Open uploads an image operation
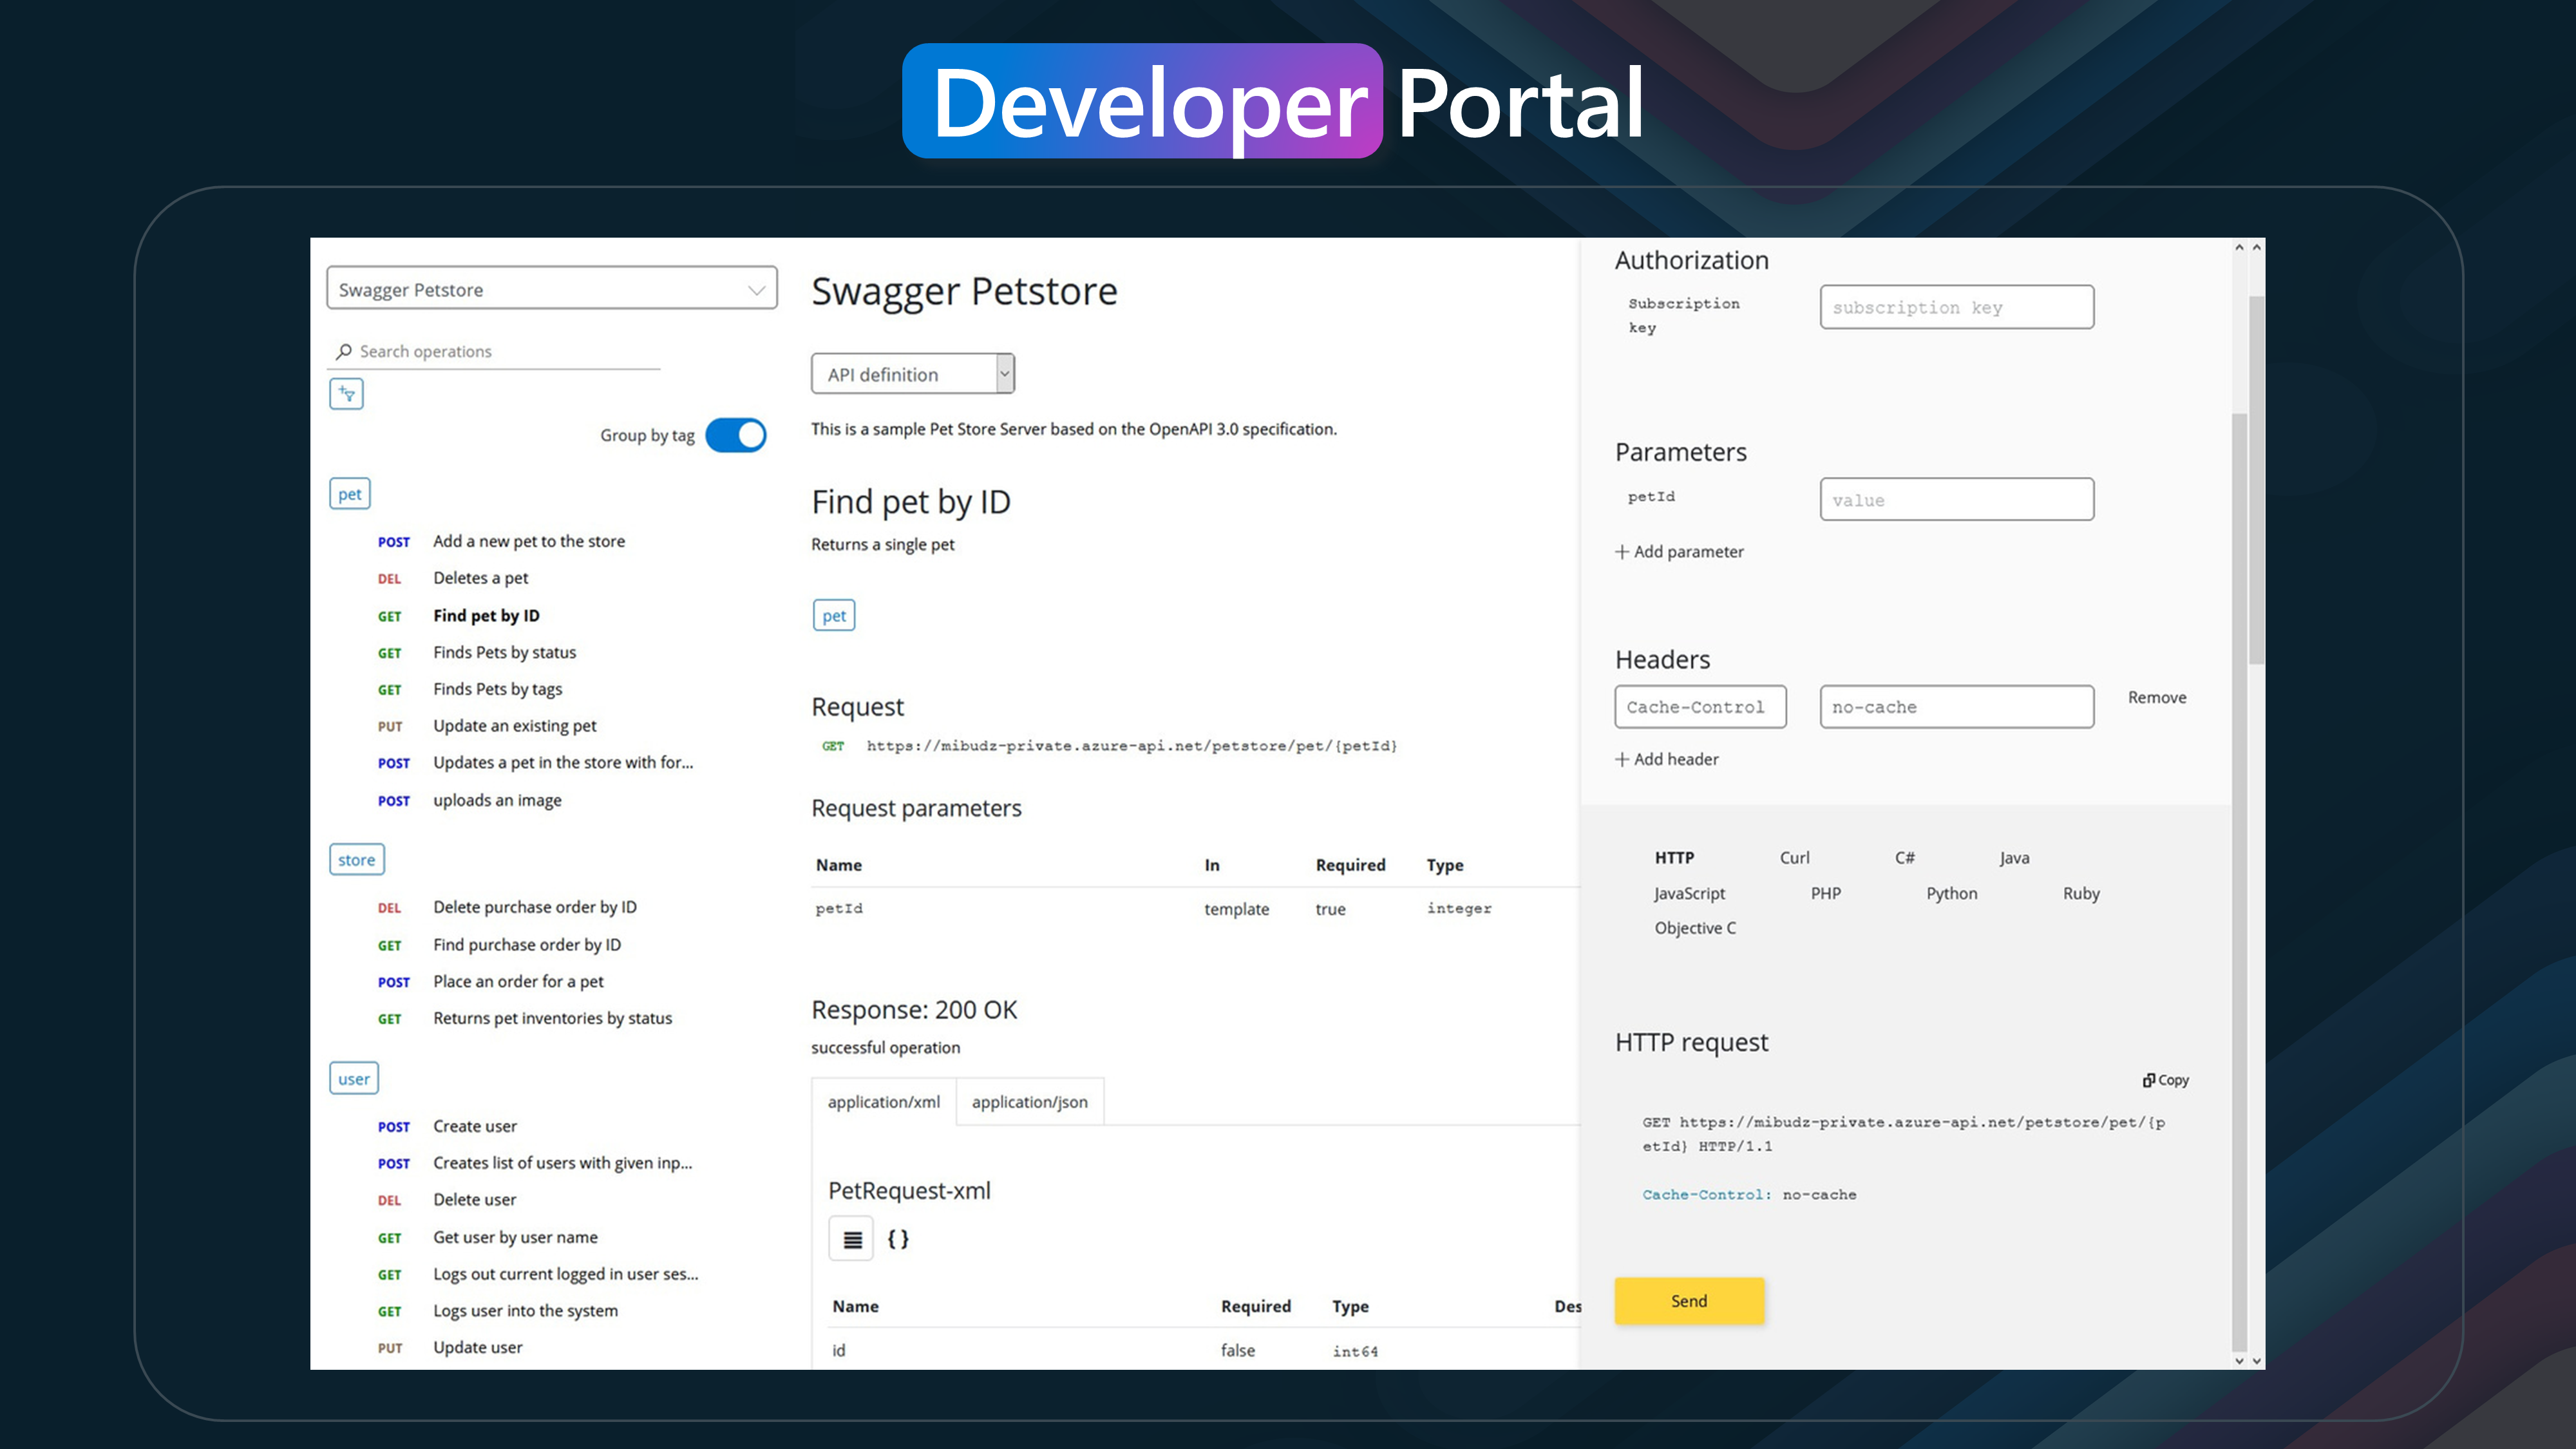 point(497,801)
